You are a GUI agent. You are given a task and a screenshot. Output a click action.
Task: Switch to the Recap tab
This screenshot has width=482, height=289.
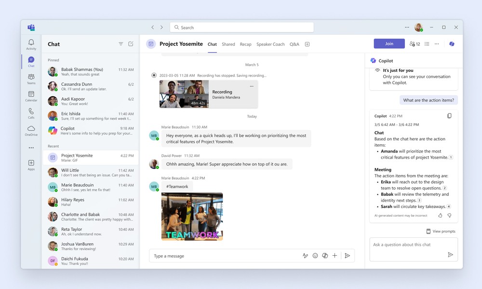246,44
